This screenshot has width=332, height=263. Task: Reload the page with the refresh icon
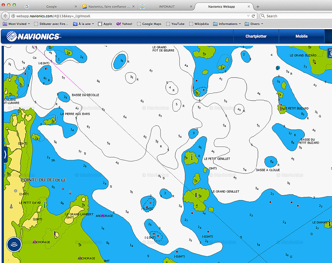coord(253,16)
